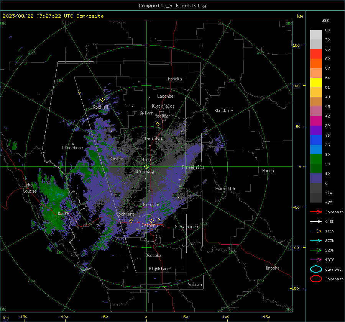
Task: Select the magenta 42 dBZ color band
Action: tap(316, 121)
